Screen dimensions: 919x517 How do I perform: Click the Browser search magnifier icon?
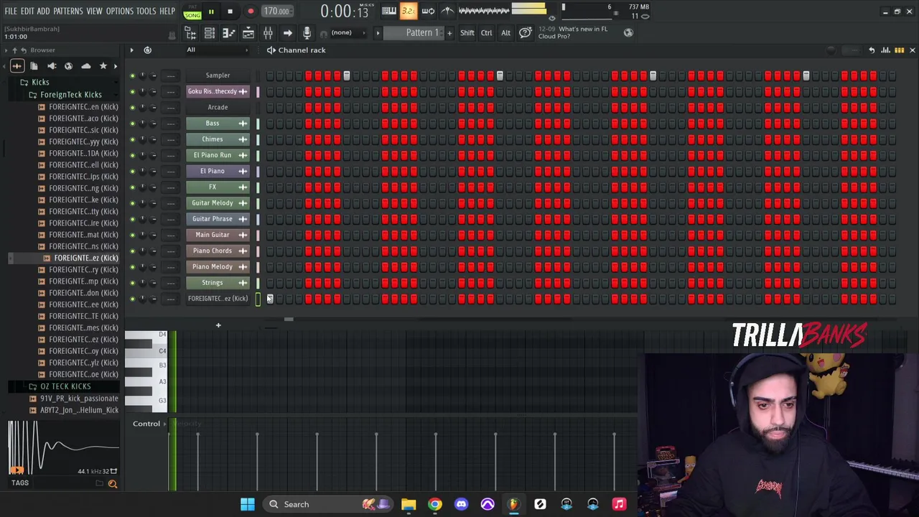click(113, 484)
